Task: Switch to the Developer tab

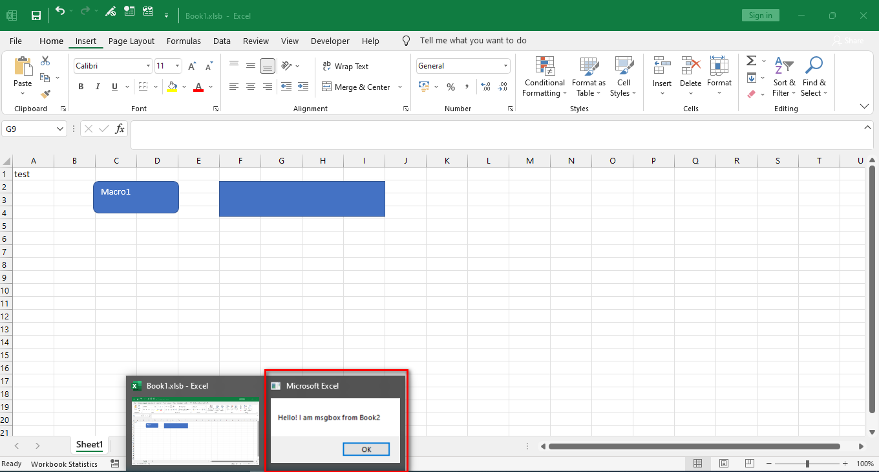Action: [x=330, y=41]
